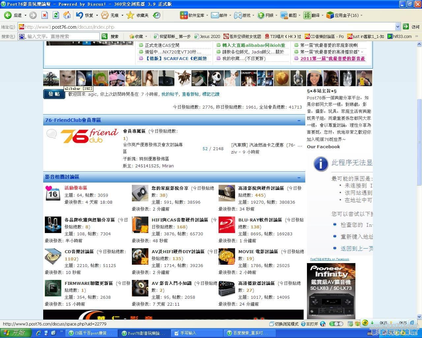Stop loading with the red X page icon
Viewport: 422px width, 338px height.
(45, 15)
